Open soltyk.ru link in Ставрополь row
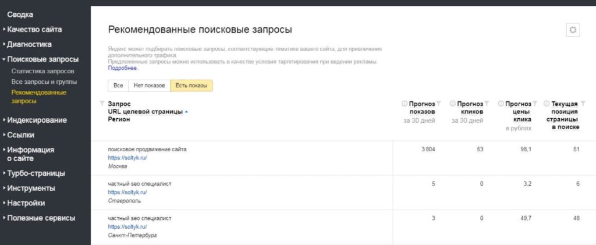Viewport: 596px width, 245px height. 127,193
